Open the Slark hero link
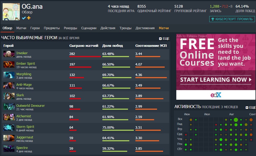 click(20, 95)
